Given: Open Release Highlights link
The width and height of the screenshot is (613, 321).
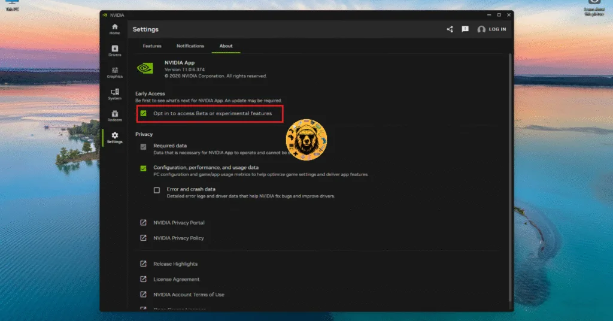Looking at the screenshot, I should pos(175,264).
